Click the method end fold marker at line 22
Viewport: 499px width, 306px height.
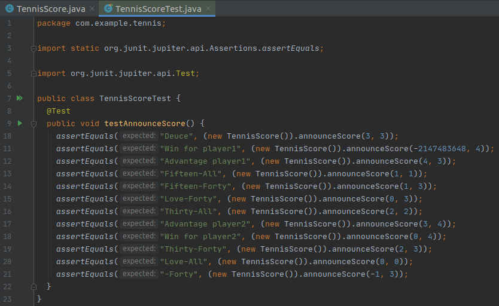pos(34,287)
